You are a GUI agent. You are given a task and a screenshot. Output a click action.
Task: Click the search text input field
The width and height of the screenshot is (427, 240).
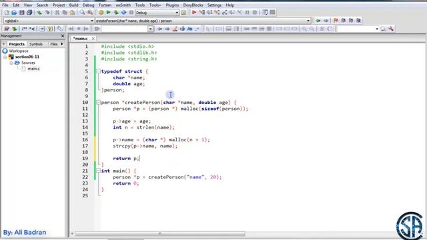125,29
